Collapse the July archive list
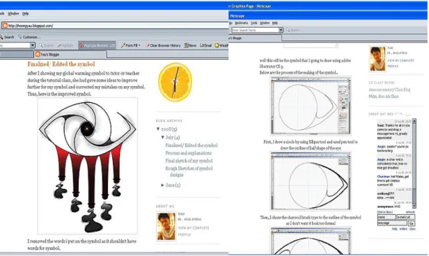The width and height of the screenshot is (429, 256). click(162, 137)
